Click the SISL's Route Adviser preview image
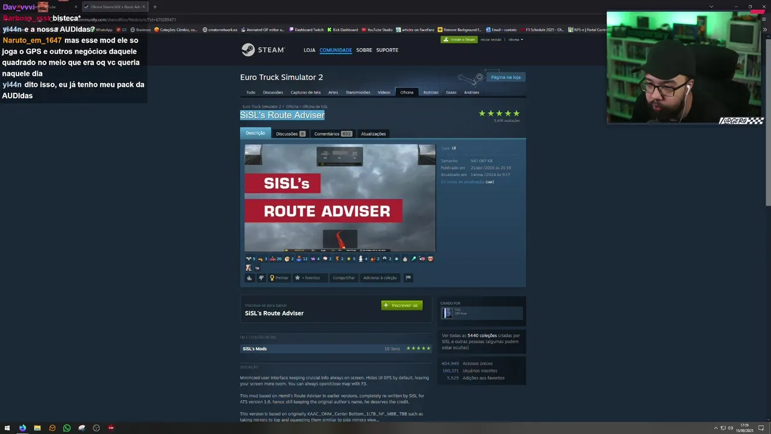Viewport: 771px width, 434px height. pyautogui.click(x=340, y=198)
